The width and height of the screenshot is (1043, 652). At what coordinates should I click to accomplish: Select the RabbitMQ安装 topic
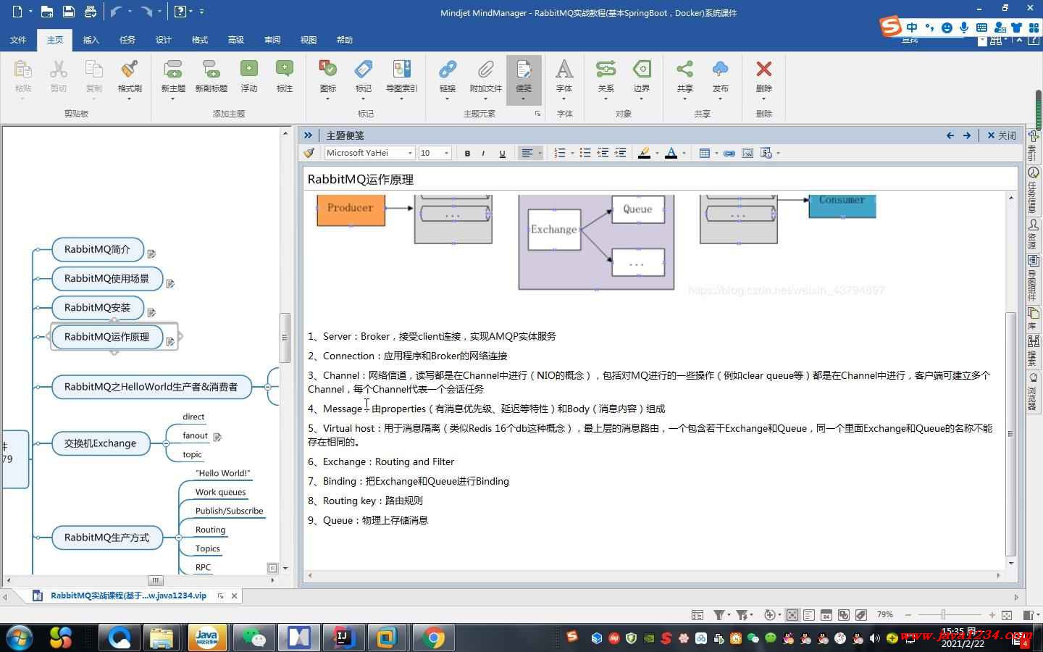[x=97, y=307]
